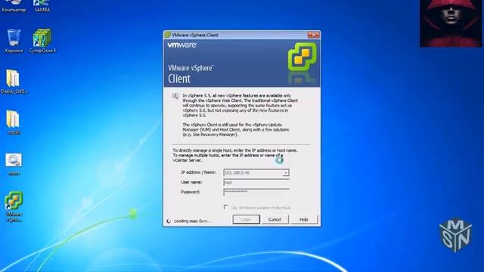This screenshot has height=272, width=484.
Task: Click the info note icon in dialog
Action: coord(175,96)
